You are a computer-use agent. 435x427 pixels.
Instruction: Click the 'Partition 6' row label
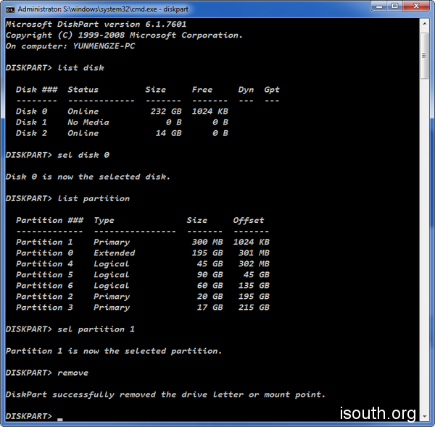[x=44, y=285]
